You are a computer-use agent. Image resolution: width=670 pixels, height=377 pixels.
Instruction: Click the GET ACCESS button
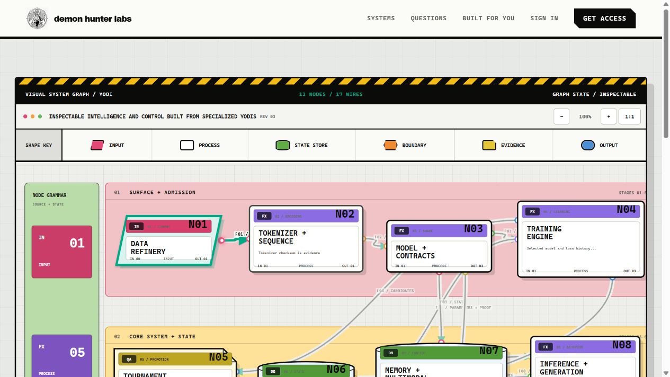pyautogui.click(x=605, y=18)
